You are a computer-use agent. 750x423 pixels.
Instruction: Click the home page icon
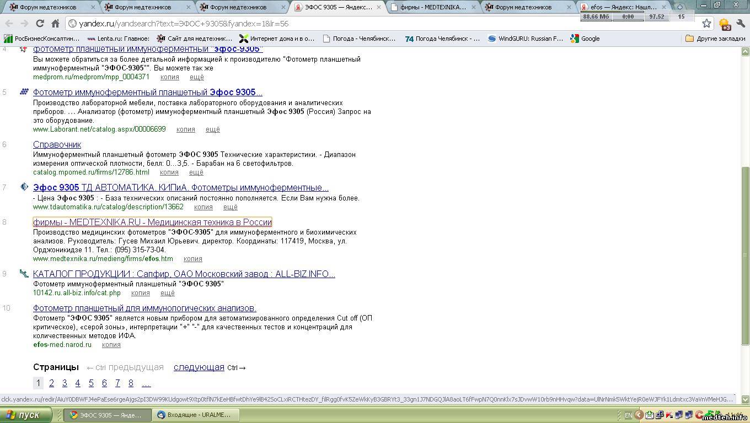tap(55, 24)
